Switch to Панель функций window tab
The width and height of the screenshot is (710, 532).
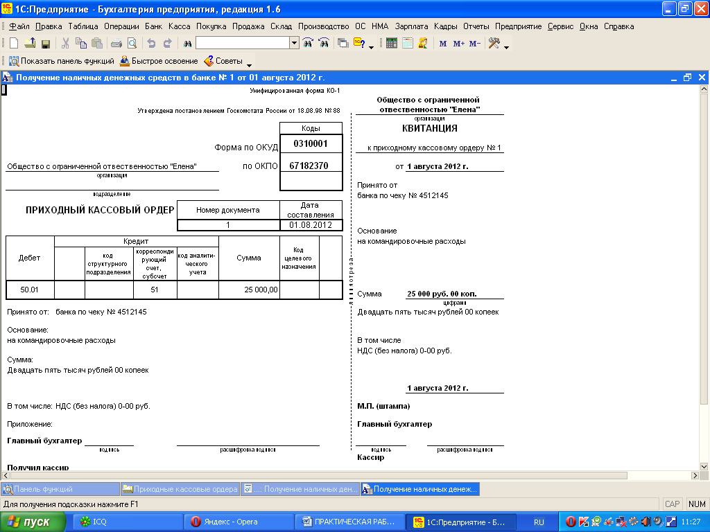pos(60,489)
